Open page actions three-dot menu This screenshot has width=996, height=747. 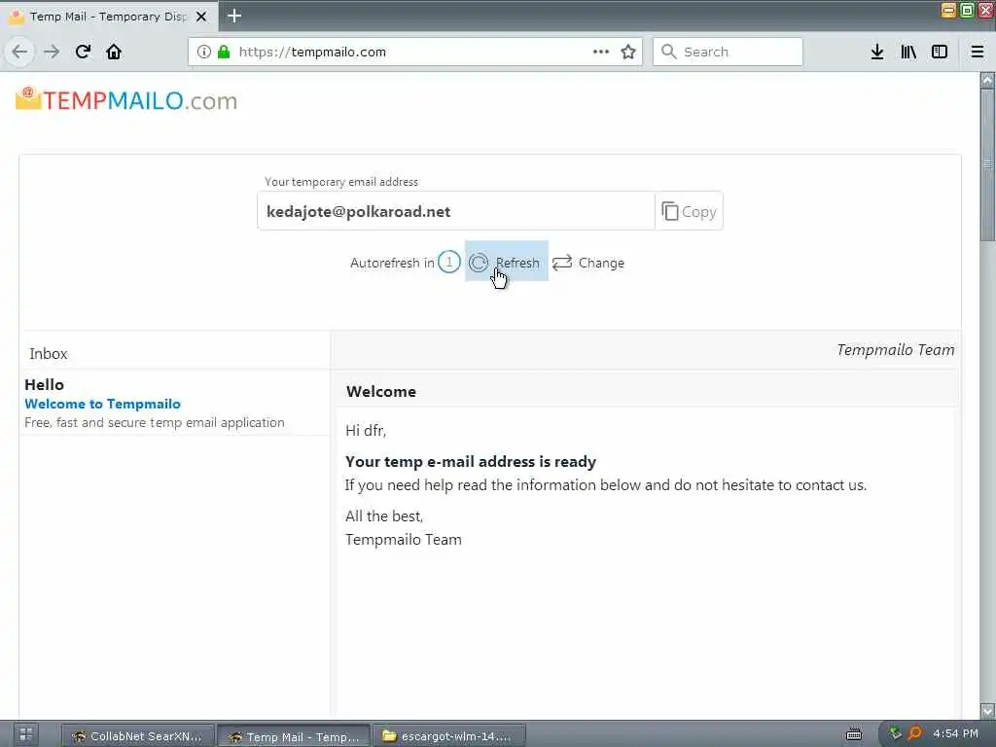601,53
